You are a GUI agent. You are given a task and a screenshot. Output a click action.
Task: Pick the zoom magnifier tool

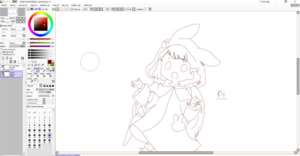click(32, 65)
